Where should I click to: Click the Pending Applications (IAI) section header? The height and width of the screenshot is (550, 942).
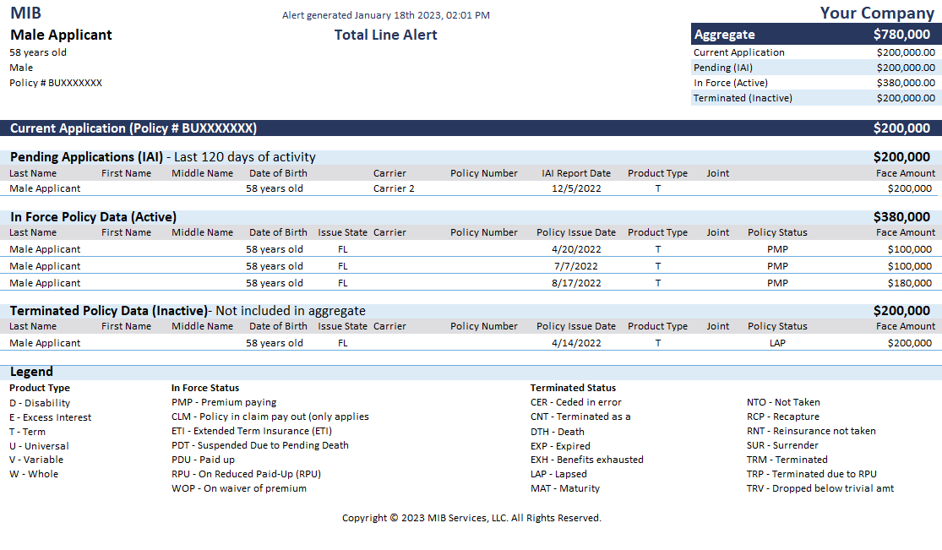162,157
